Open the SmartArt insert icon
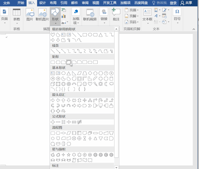The image size is (199, 169). (63, 10)
